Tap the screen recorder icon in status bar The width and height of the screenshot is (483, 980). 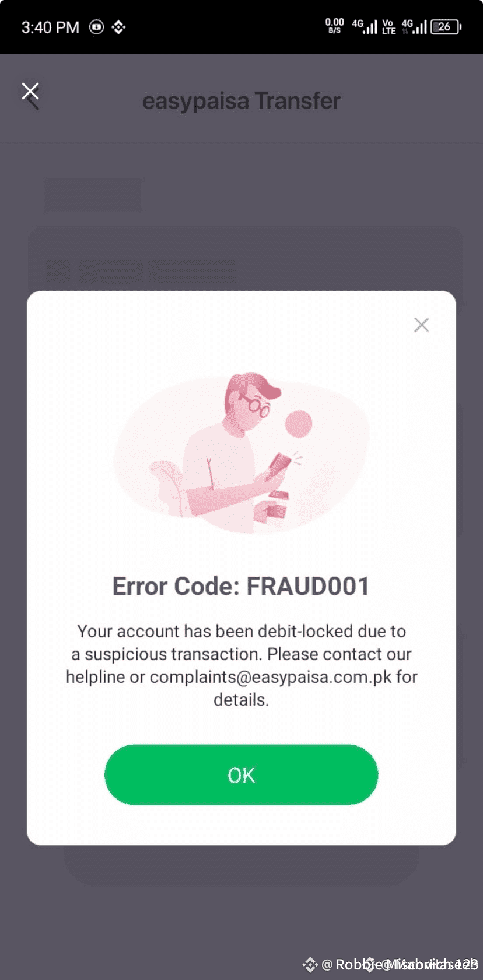coord(97,27)
